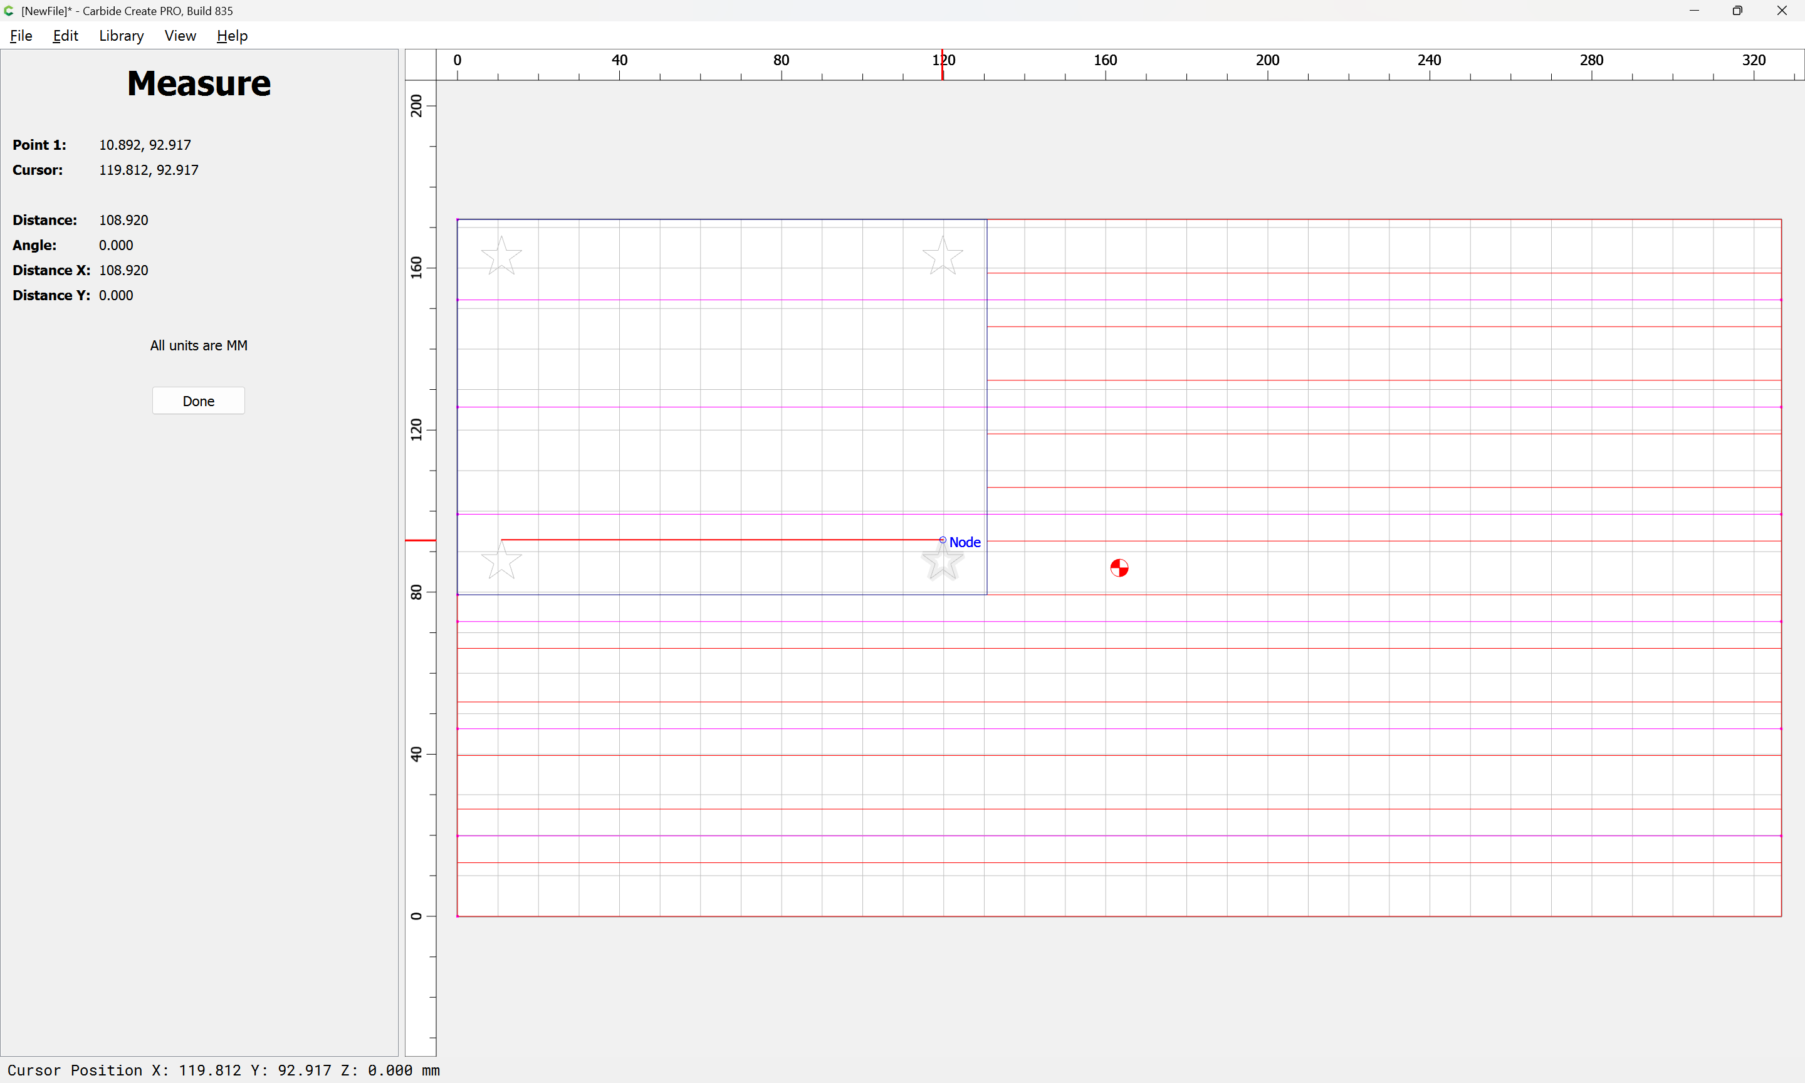This screenshot has width=1805, height=1083.
Task: Click the Carbide Create app icon in title bar
Action: coord(9,10)
